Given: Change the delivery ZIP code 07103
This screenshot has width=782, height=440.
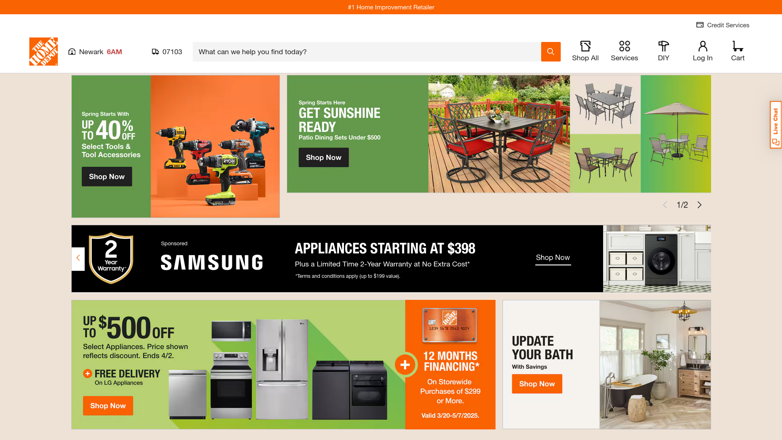Looking at the screenshot, I should pyautogui.click(x=167, y=52).
